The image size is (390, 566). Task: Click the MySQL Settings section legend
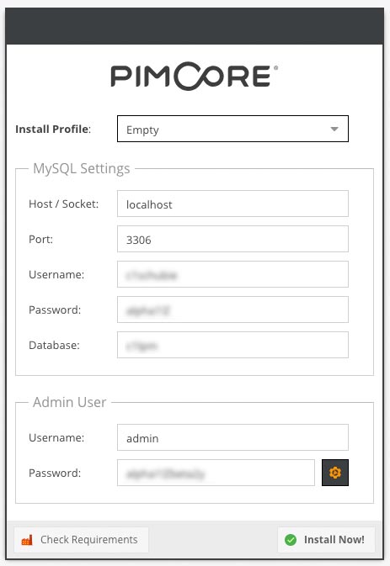(82, 168)
